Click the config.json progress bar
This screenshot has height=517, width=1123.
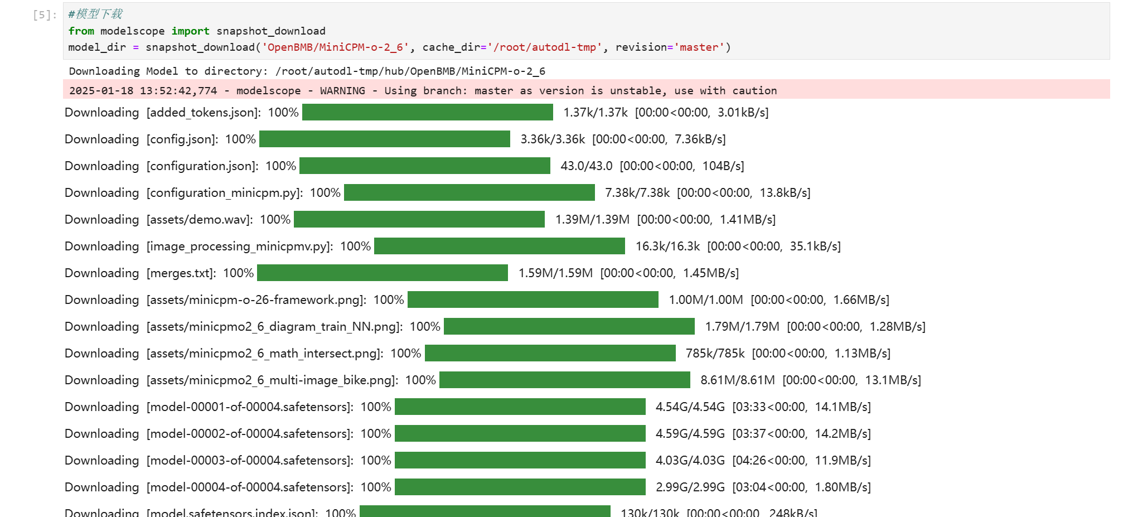pos(384,139)
